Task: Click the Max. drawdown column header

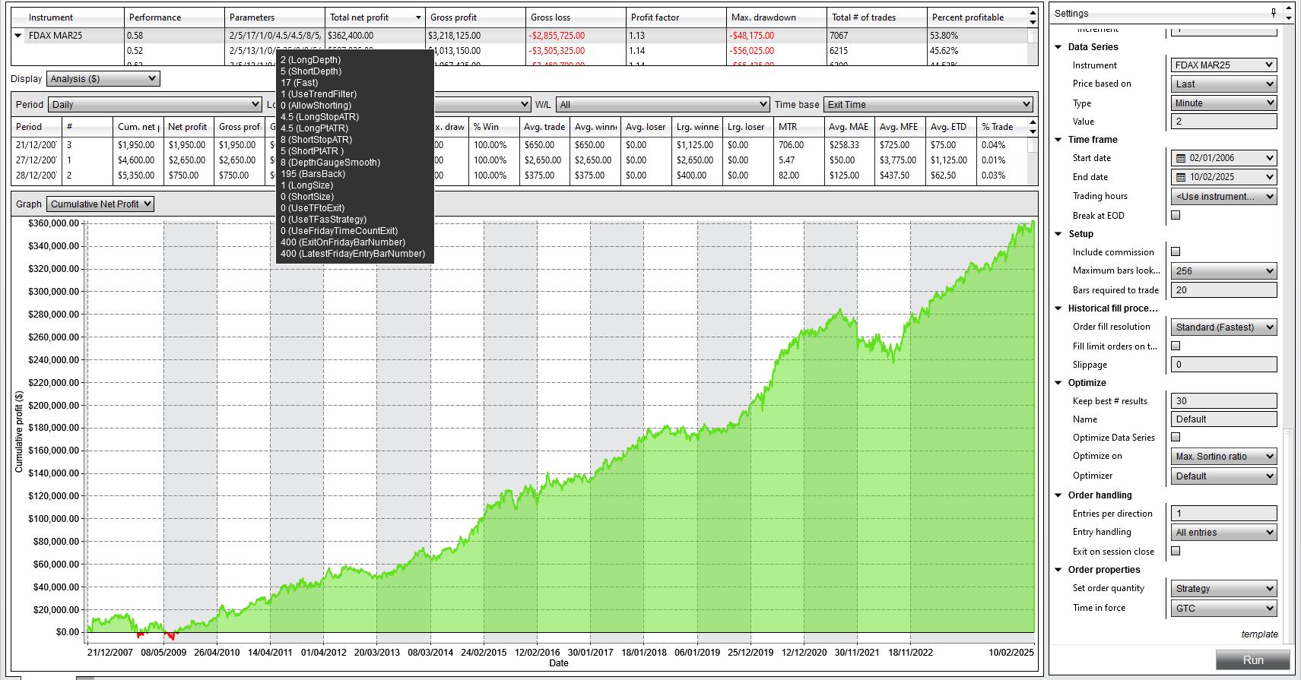Action: pos(763,17)
